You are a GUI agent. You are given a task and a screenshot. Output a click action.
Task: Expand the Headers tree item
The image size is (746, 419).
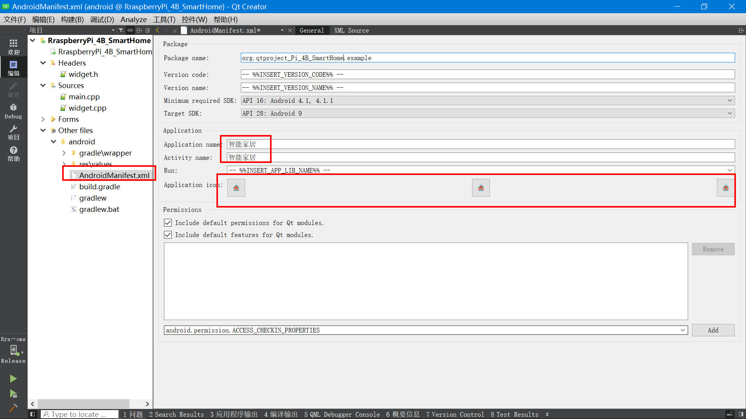(x=45, y=63)
